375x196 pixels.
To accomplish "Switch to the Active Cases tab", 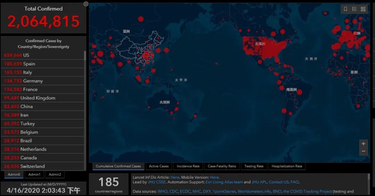I will [x=159, y=166].
